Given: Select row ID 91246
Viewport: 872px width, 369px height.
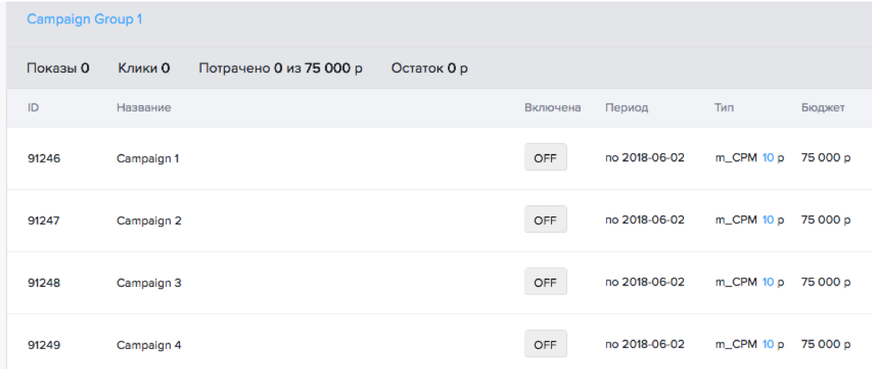Looking at the screenshot, I should [43, 158].
